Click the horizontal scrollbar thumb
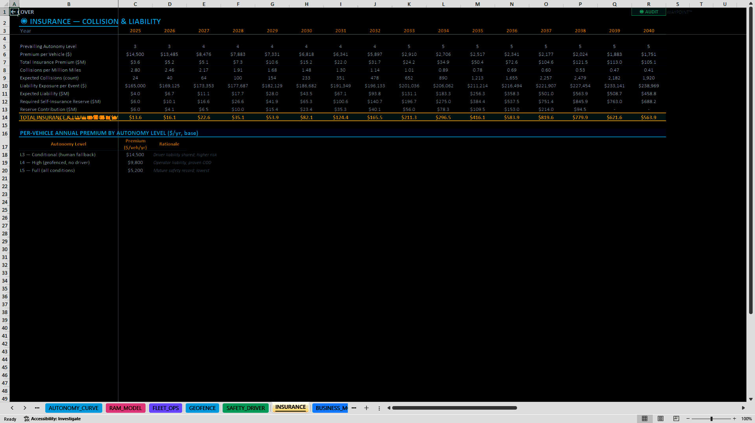Viewport: 755px width, 423px height. (454, 408)
